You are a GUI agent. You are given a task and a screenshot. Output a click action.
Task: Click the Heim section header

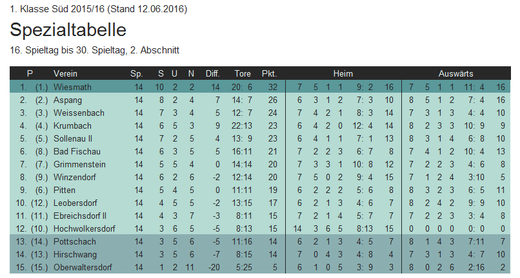point(343,73)
